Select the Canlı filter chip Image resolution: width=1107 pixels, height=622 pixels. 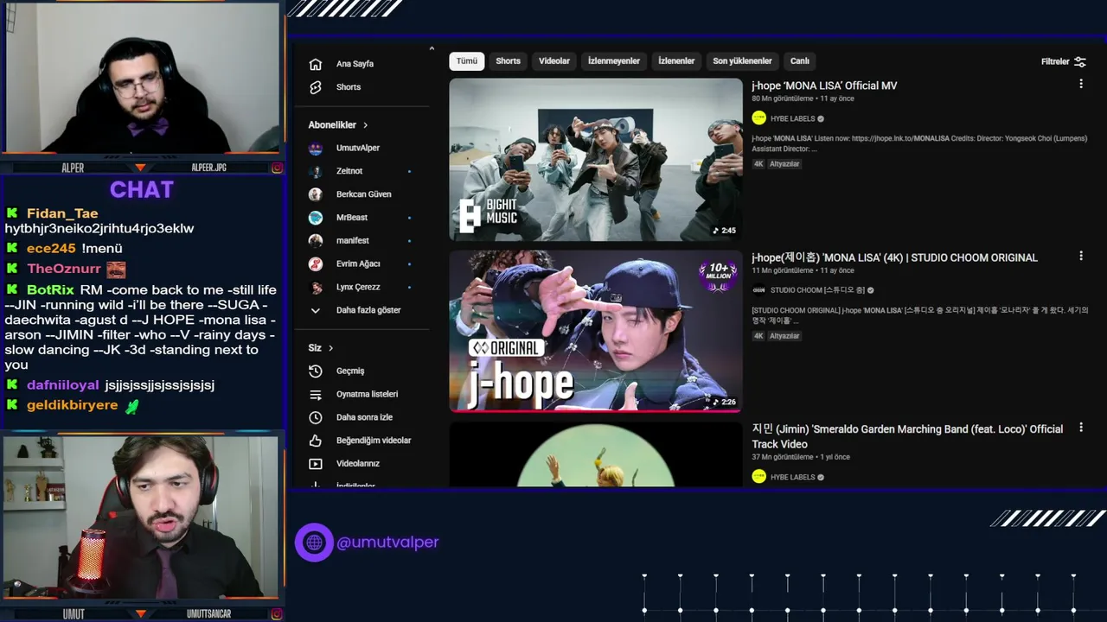[800, 61]
